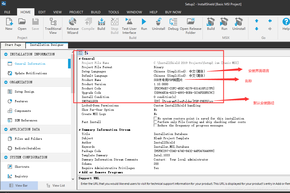This screenshot has width=290, height=193.
Task: Open the Features view
Action: click(x=21, y=101)
